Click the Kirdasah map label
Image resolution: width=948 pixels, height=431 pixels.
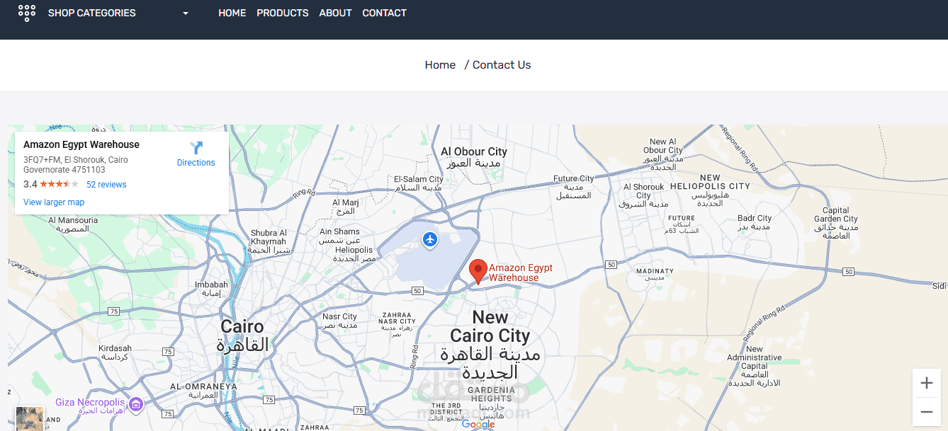click(115, 352)
